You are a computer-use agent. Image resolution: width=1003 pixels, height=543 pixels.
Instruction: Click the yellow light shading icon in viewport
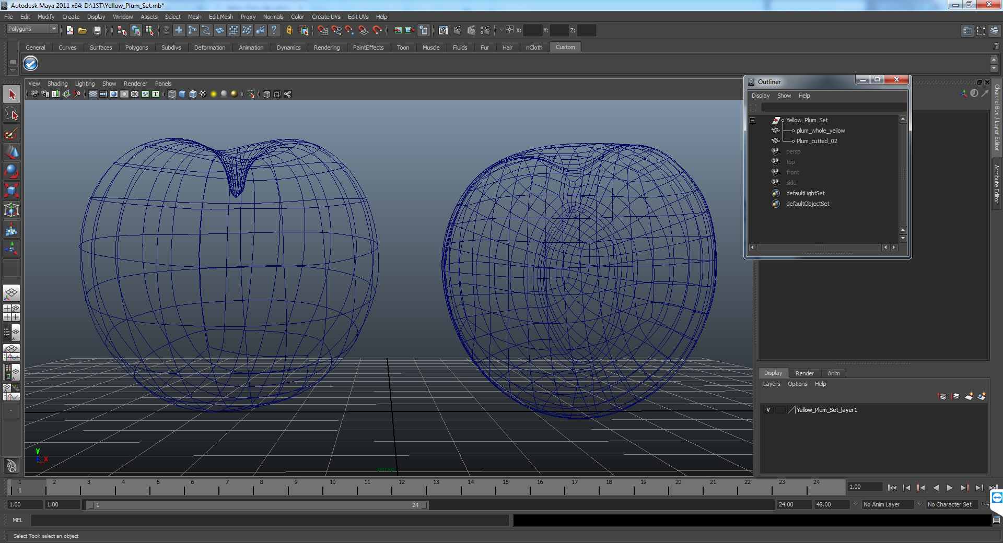pyautogui.click(x=214, y=94)
